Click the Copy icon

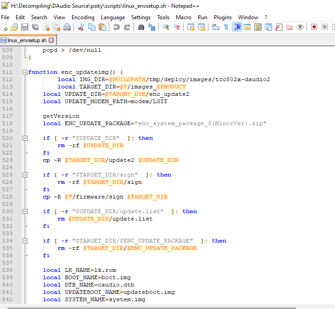click(x=92, y=28)
